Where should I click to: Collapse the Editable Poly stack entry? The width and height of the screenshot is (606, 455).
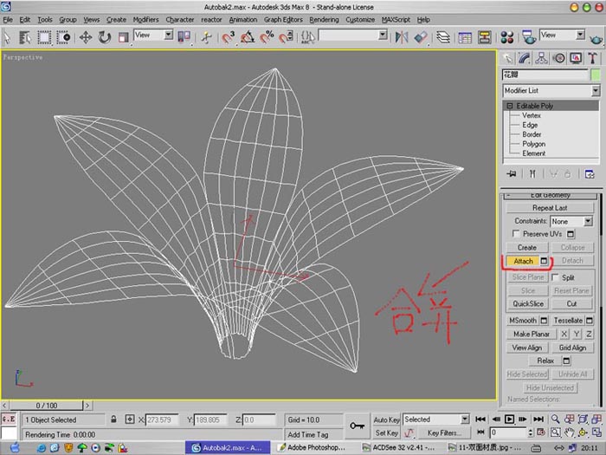pos(509,106)
